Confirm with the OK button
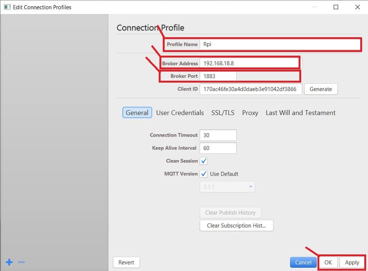This screenshot has width=368, height=271. pyautogui.click(x=328, y=262)
